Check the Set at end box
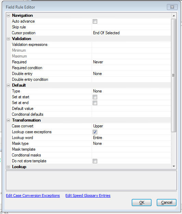182x214 pixels. pos(95,103)
